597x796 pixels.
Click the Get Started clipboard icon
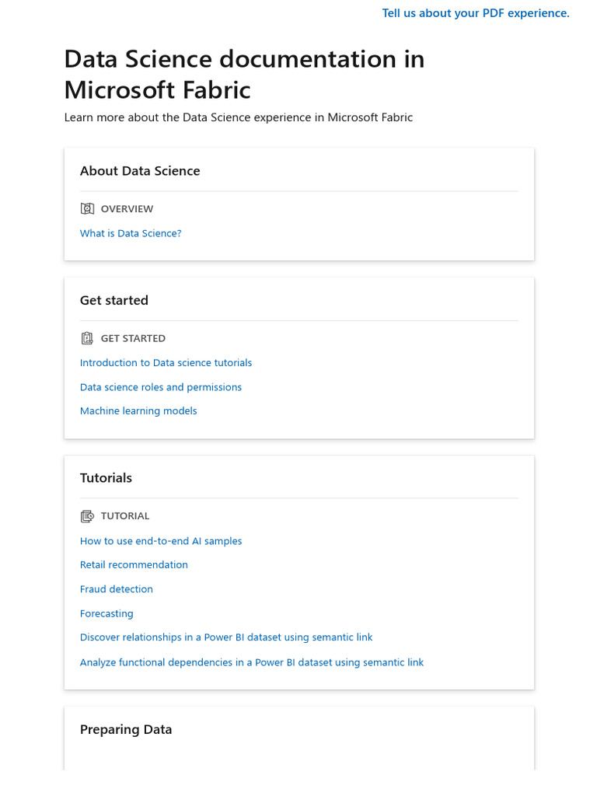pyautogui.click(x=87, y=339)
